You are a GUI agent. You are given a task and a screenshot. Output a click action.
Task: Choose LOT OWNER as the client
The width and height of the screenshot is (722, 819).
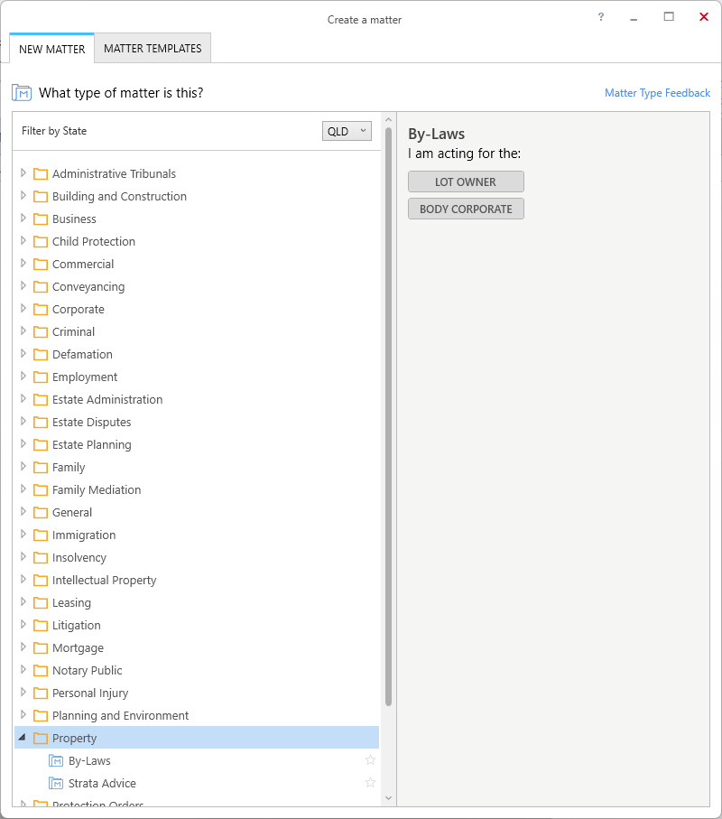466,181
